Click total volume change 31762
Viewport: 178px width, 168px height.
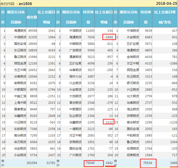click(x=51, y=163)
